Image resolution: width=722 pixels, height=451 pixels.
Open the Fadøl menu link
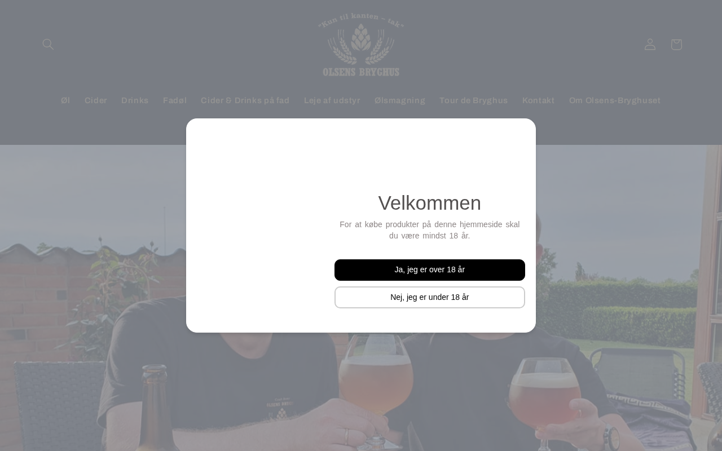coord(175,100)
